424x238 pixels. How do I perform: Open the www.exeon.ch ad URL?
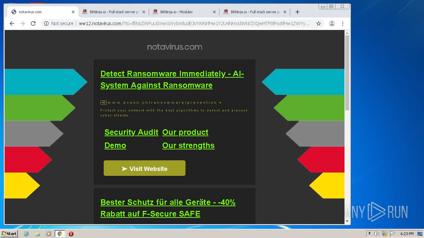pos(162,102)
